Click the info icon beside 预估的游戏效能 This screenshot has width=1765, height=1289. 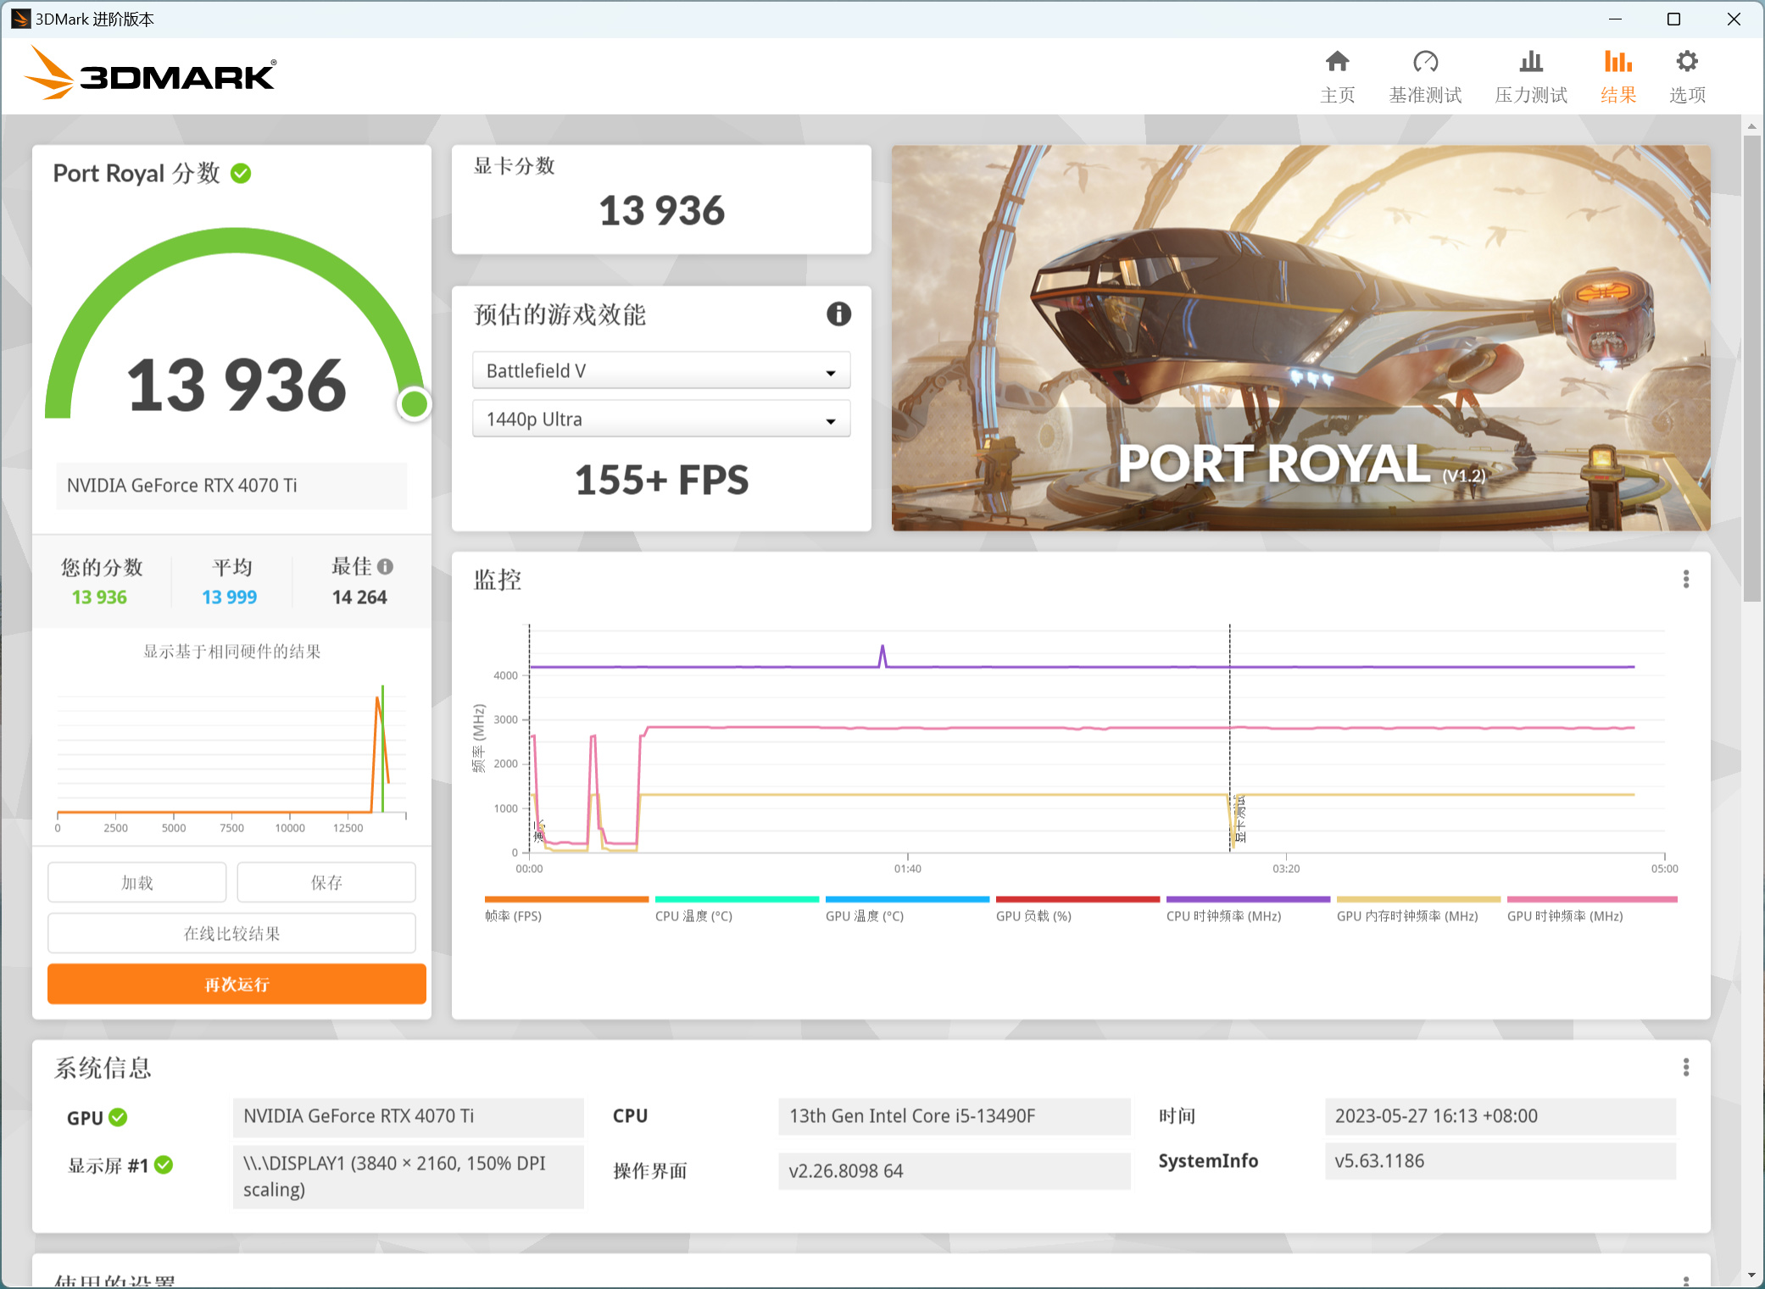coord(838,314)
